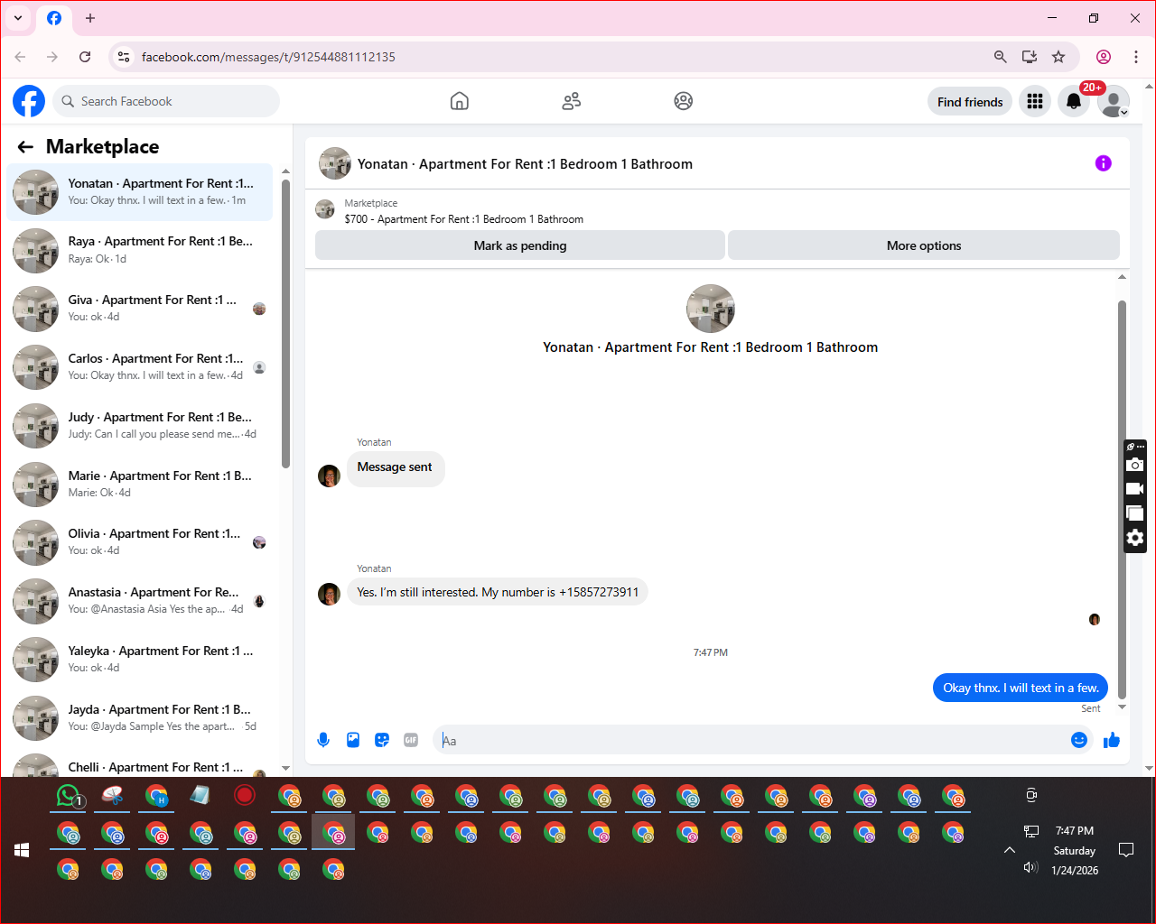Screen dimensions: 1156x924
Task: Open the Groups icon in top navigation
Action: 684,101
